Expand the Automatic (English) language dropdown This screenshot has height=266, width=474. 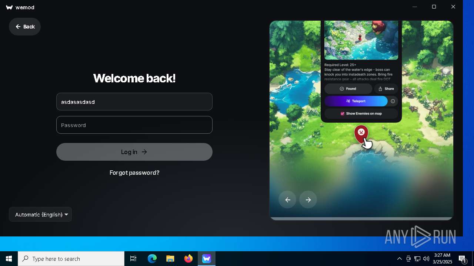(x=40, y=214)
